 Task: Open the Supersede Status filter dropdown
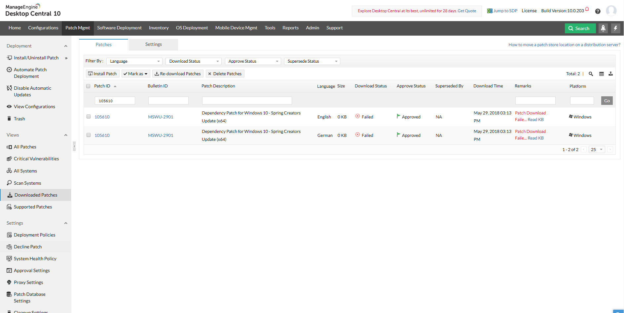pyautogui.click(x=312, y=61)
